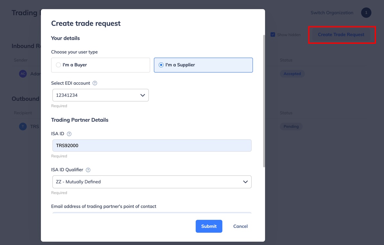Viewport: 384px width, 245px height.
Task: Click the TRS avatar in Outbound section
Action: 23,126
